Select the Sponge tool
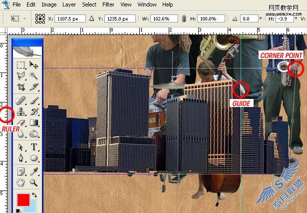This screenshot has width=307, height=213. pyautogui.click(x=34, y=134)
